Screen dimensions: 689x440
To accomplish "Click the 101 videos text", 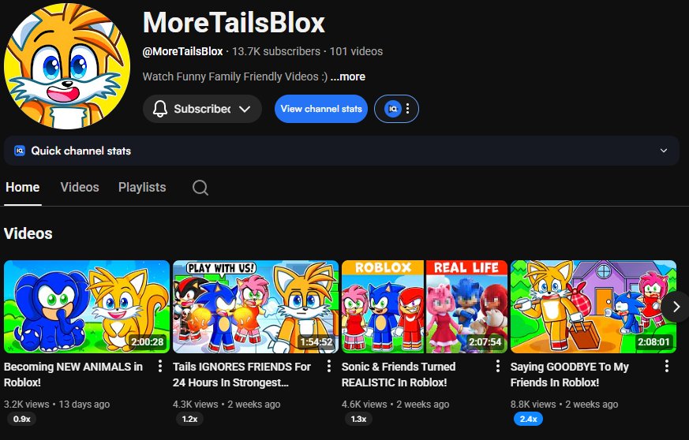I will [x=356, y=51].
